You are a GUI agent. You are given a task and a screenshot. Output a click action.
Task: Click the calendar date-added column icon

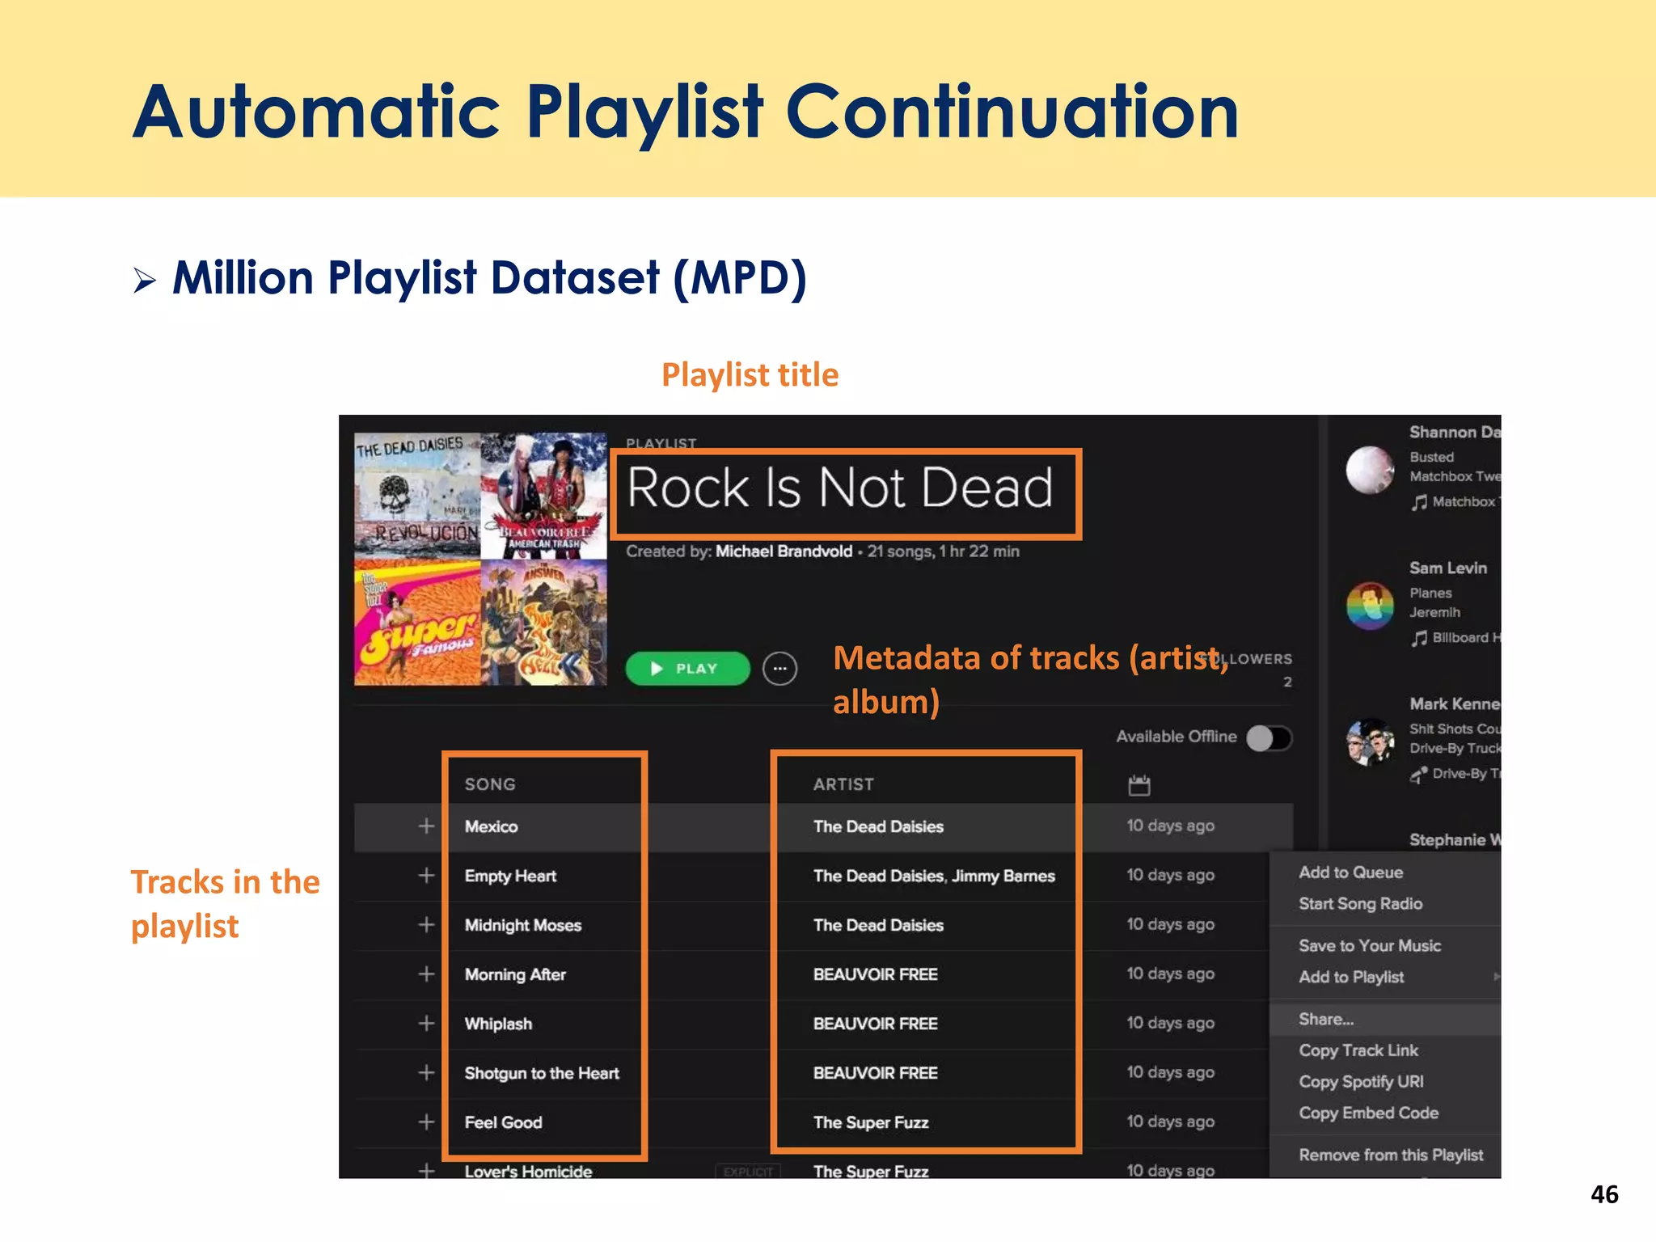1139,784
